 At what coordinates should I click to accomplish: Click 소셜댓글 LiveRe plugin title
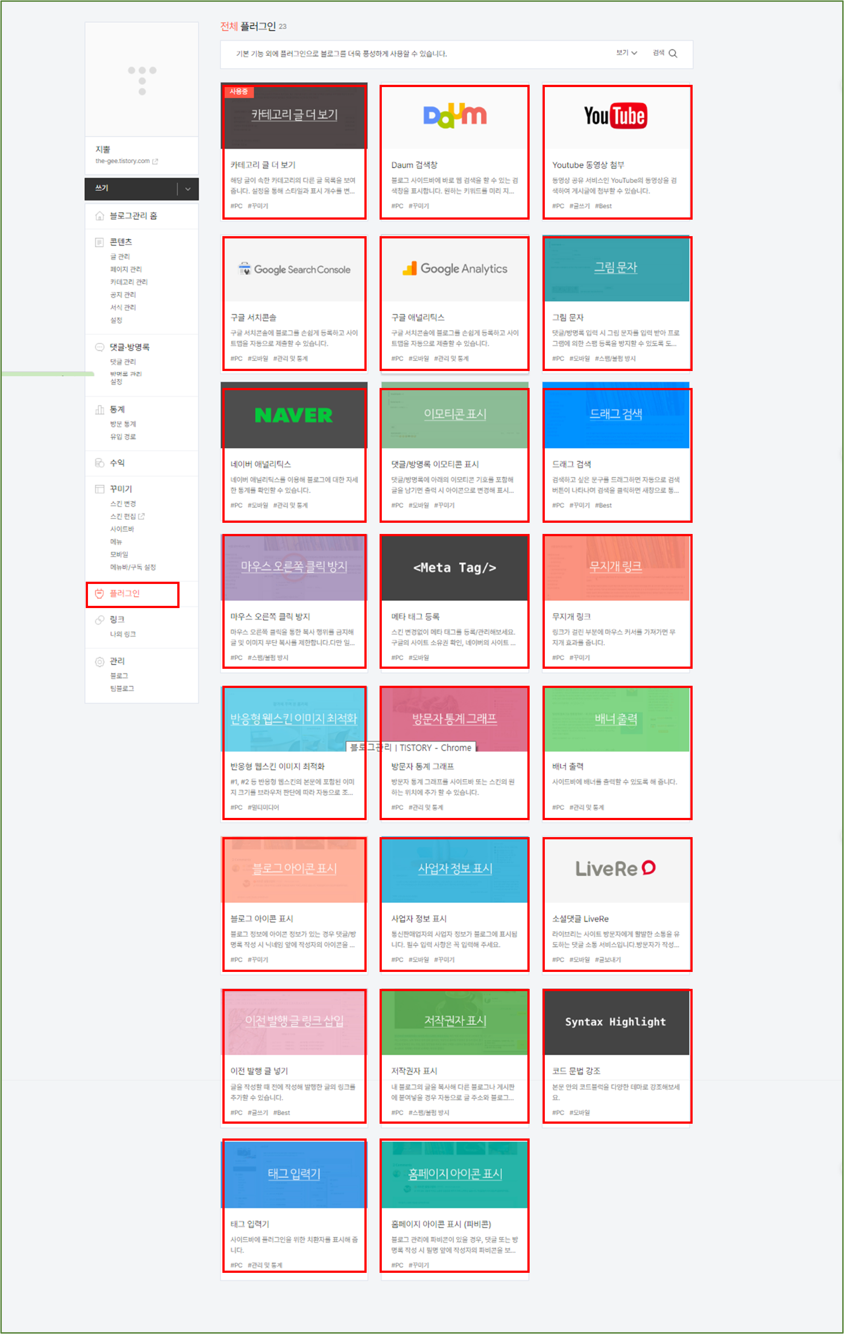580,918
